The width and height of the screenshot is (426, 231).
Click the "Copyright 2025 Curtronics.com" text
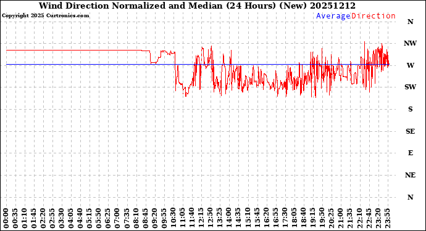coord(45,16)
